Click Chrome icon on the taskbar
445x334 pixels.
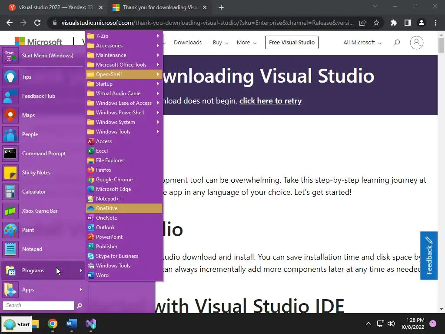point(53,324)
